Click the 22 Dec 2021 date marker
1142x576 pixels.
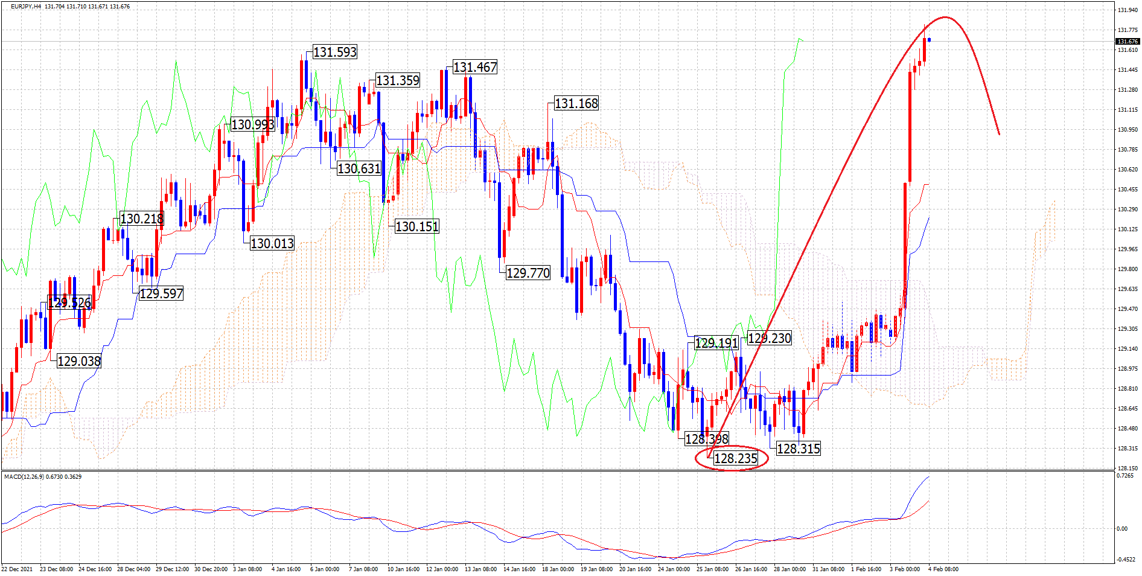tap(18, 569)
